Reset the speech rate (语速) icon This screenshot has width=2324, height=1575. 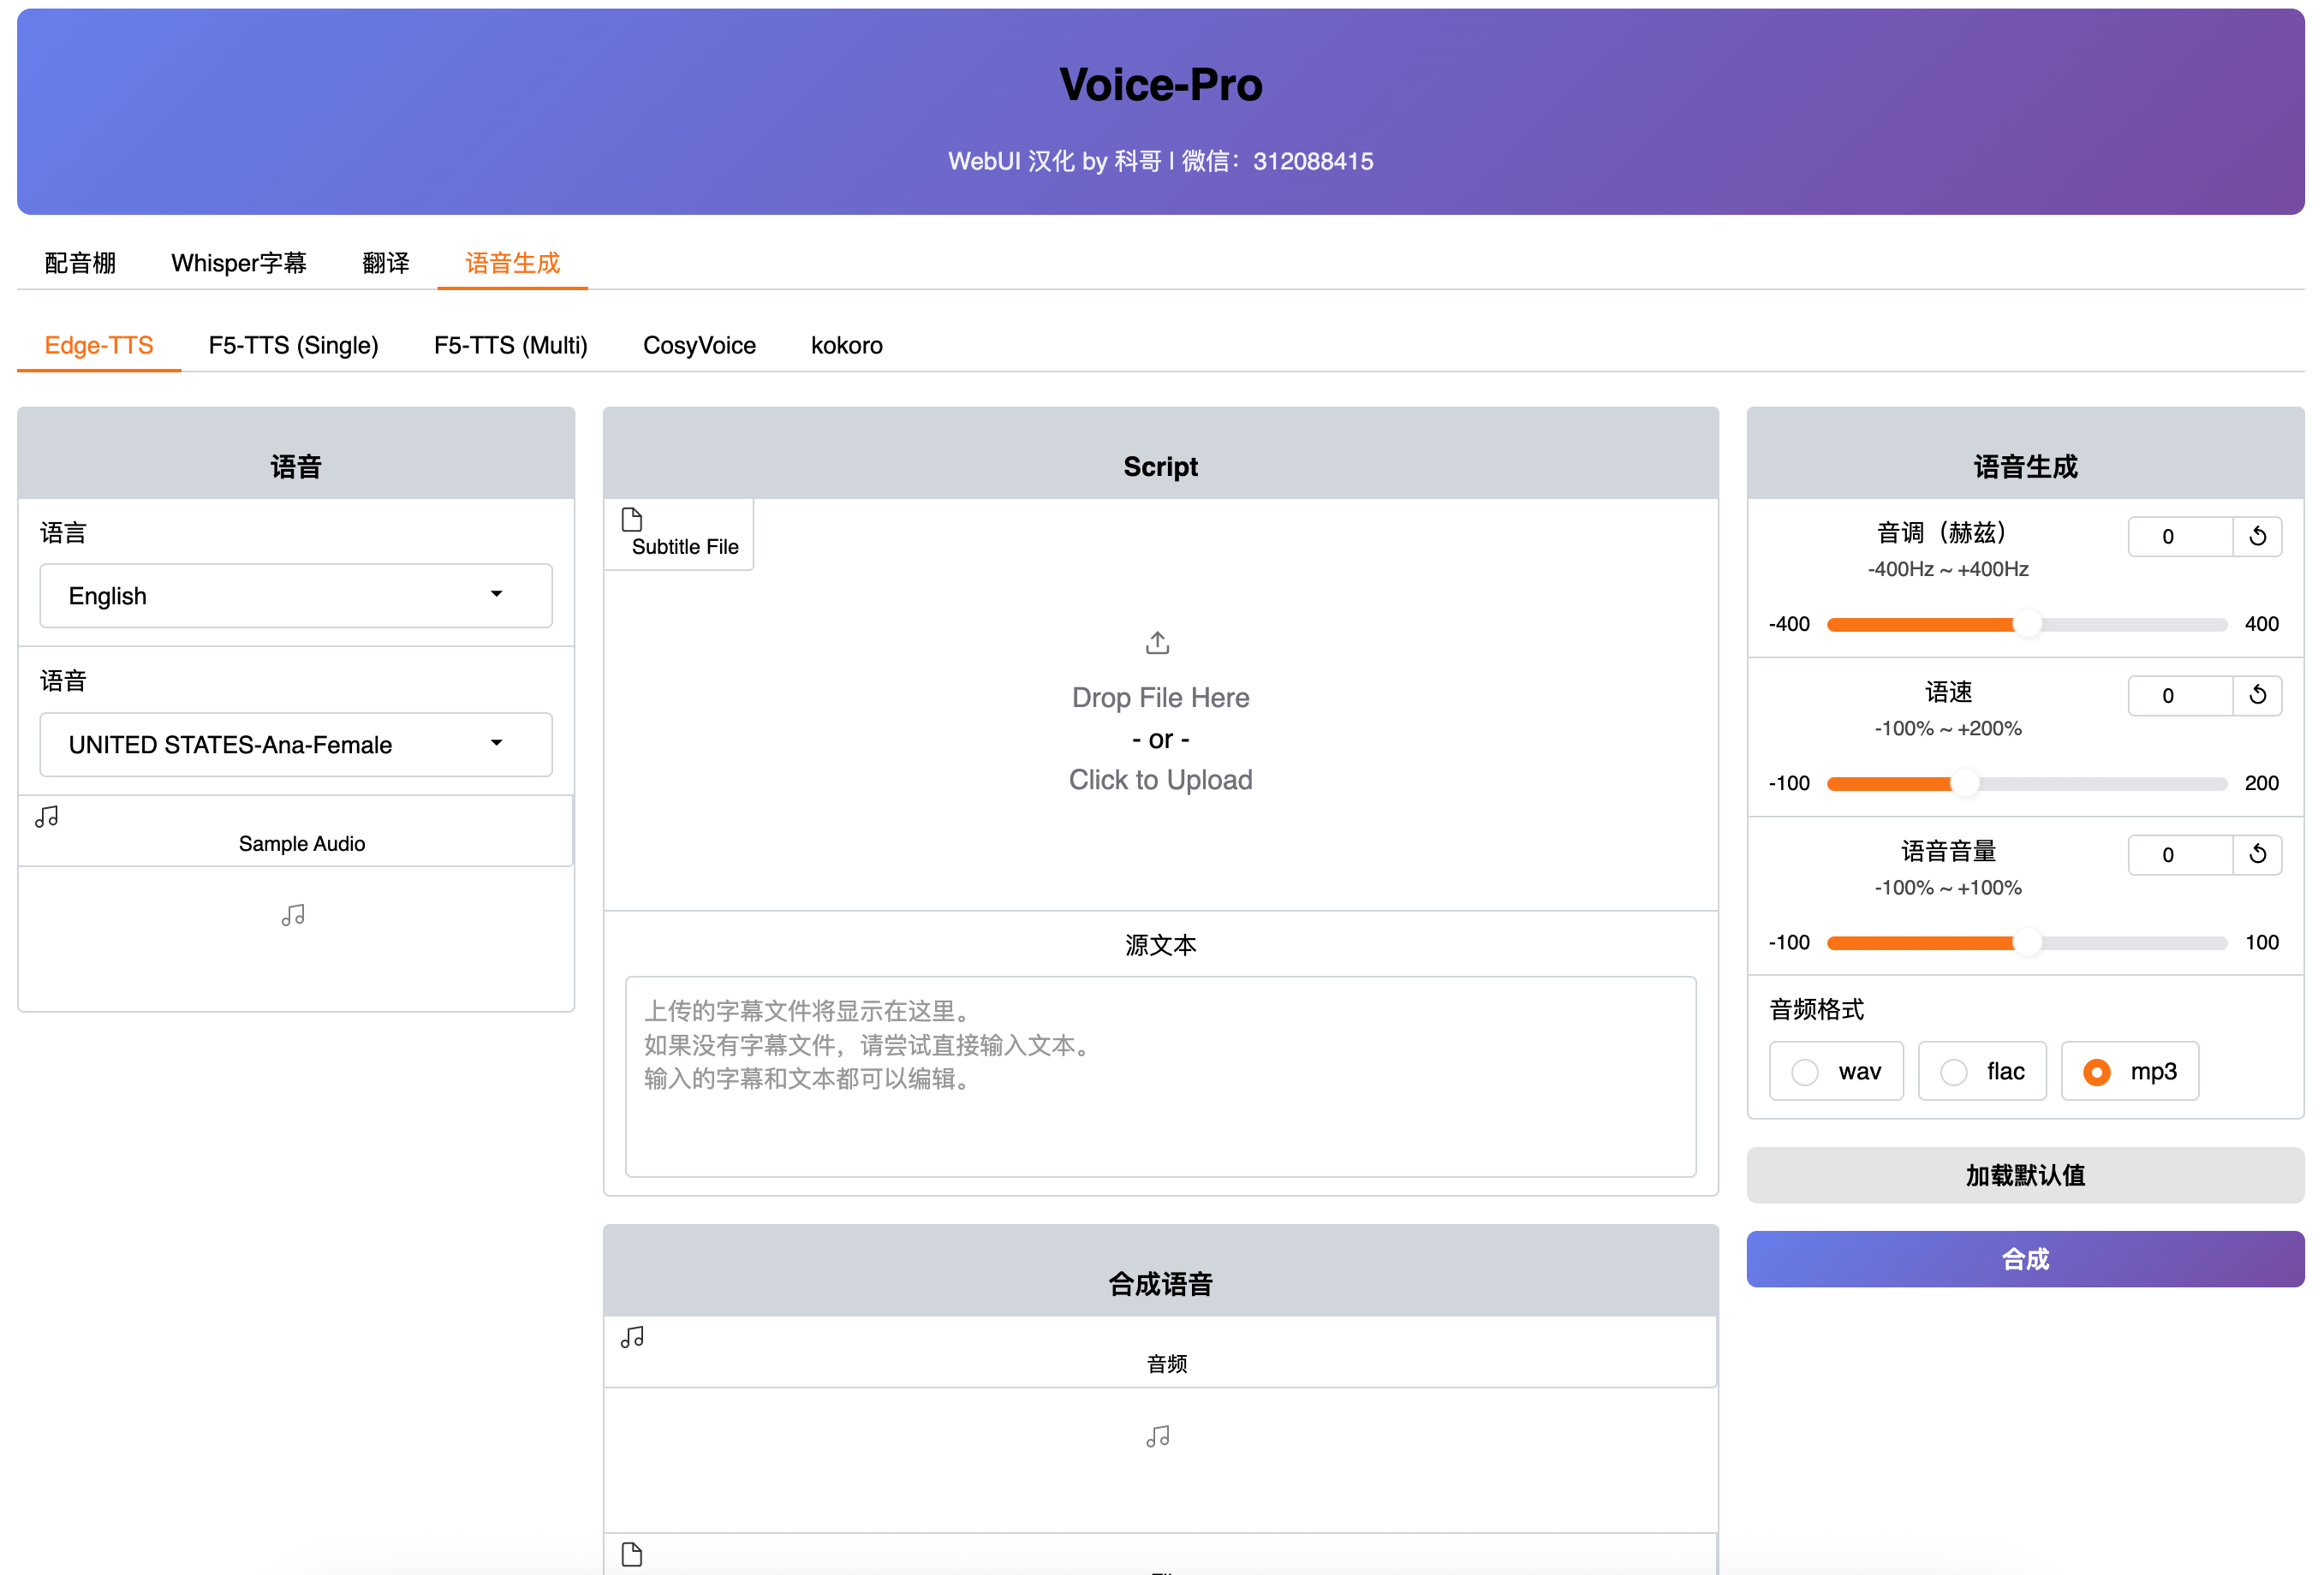[2257, 696]
